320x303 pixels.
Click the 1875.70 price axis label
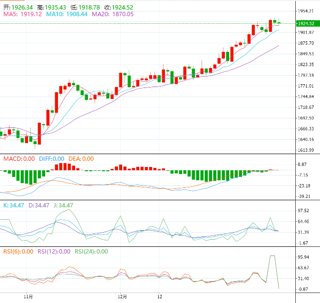[x=306, y=43]
